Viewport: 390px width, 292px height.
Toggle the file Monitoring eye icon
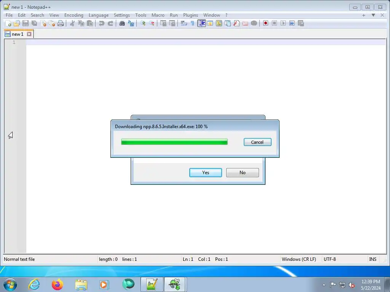point(254,23)
